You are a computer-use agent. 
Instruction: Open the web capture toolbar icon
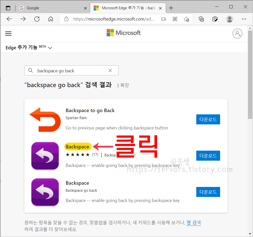point(215,19)
